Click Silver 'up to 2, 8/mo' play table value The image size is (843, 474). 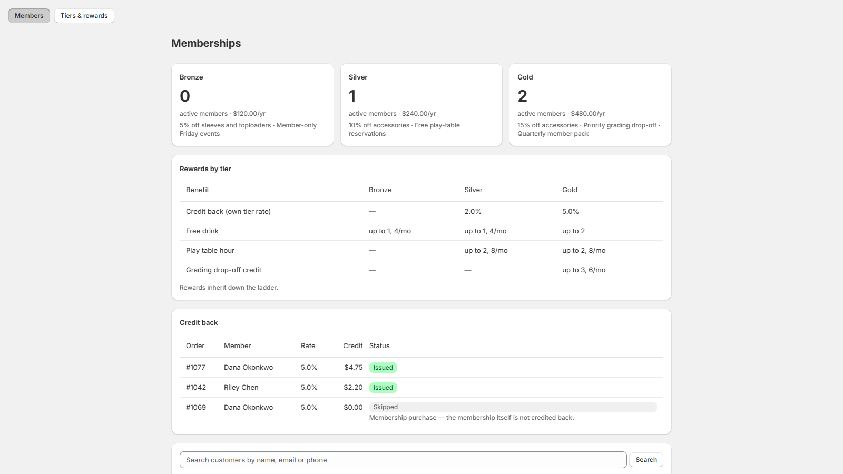486,250
